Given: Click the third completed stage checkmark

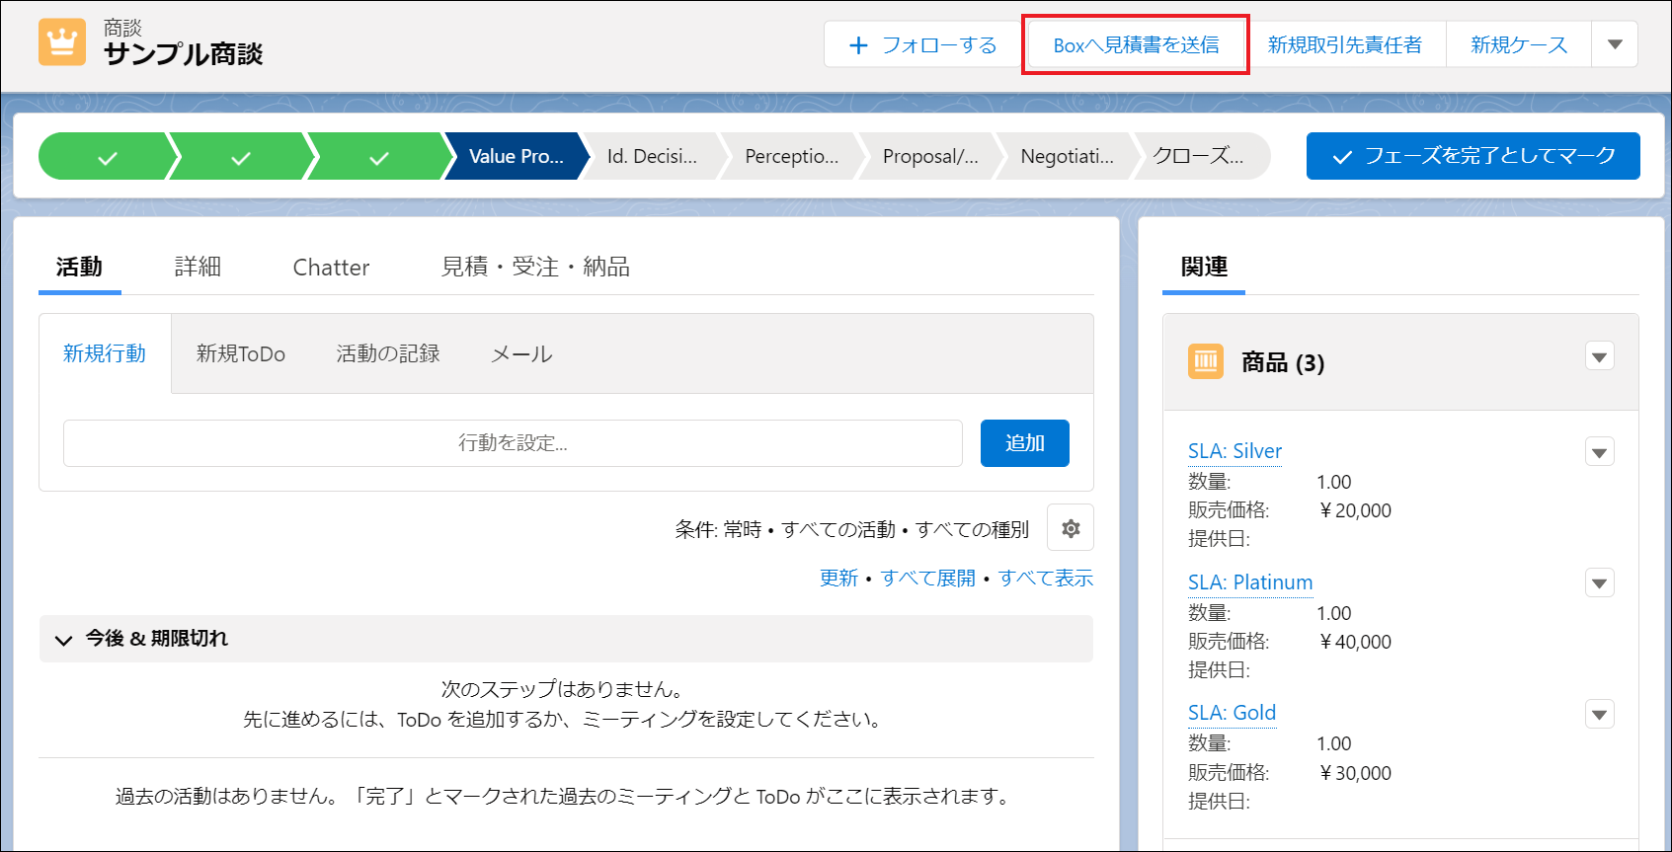Looking at the screenshot, I should pos(378,157).
